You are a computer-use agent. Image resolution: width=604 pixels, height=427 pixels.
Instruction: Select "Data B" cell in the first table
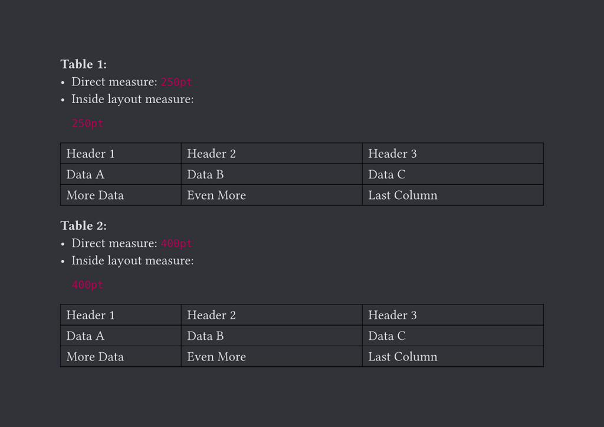pos(205,174)
